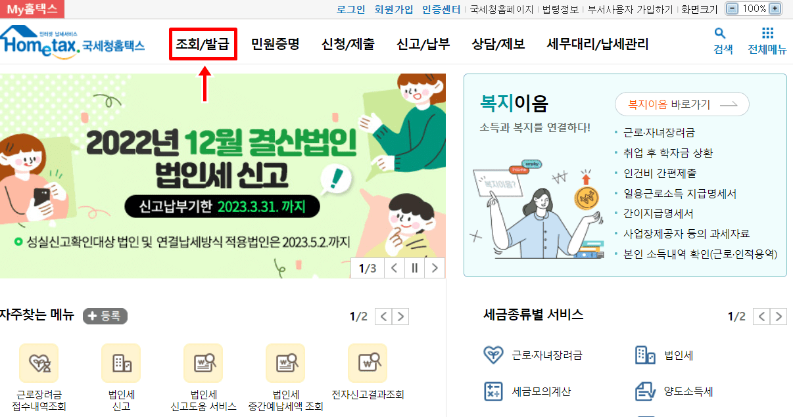
Task: Open the 검색 magnifier icon
Action: coord(720,33)
